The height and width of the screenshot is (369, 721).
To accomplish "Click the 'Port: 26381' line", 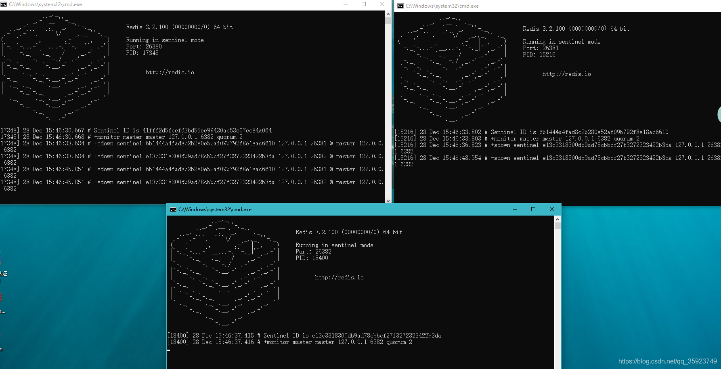I will [541, 48].
